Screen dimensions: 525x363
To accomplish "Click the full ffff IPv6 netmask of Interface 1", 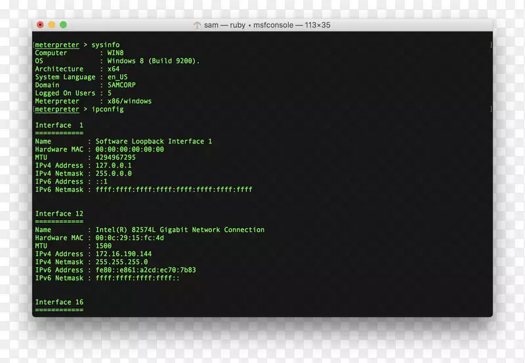I will 174,189.
